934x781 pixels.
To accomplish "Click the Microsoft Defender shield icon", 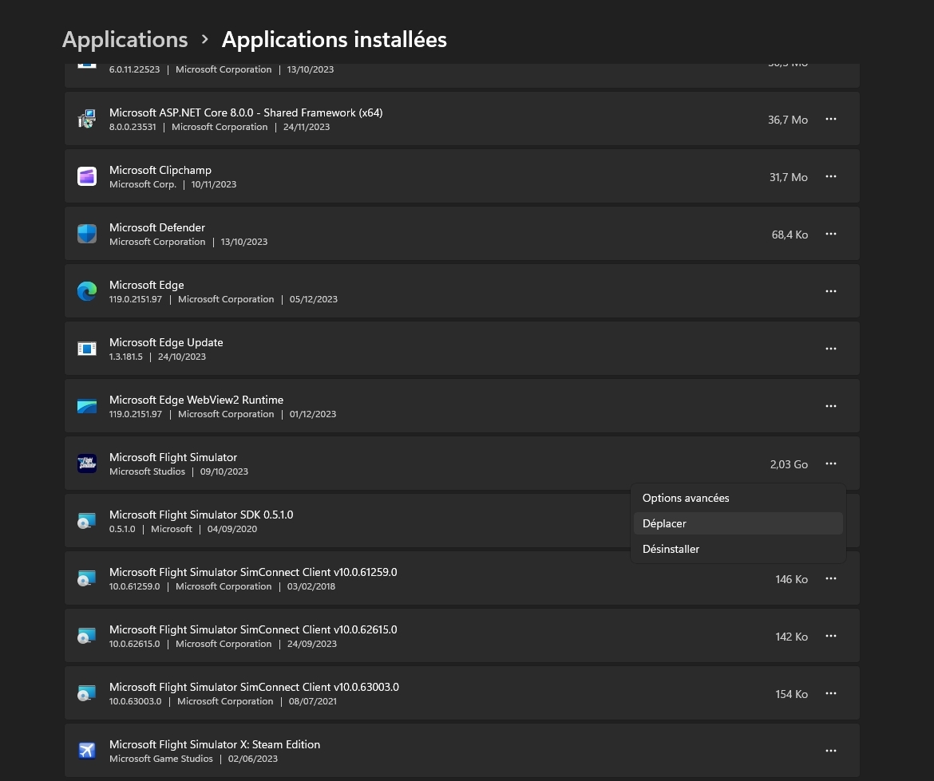I will pyautogui.click(x=87, y=234).
